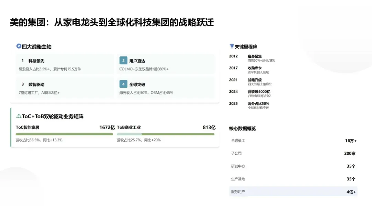Screen dimensions: 372x209
Task: Click the 全球员工 row label
Action: (x=238, y=141)
